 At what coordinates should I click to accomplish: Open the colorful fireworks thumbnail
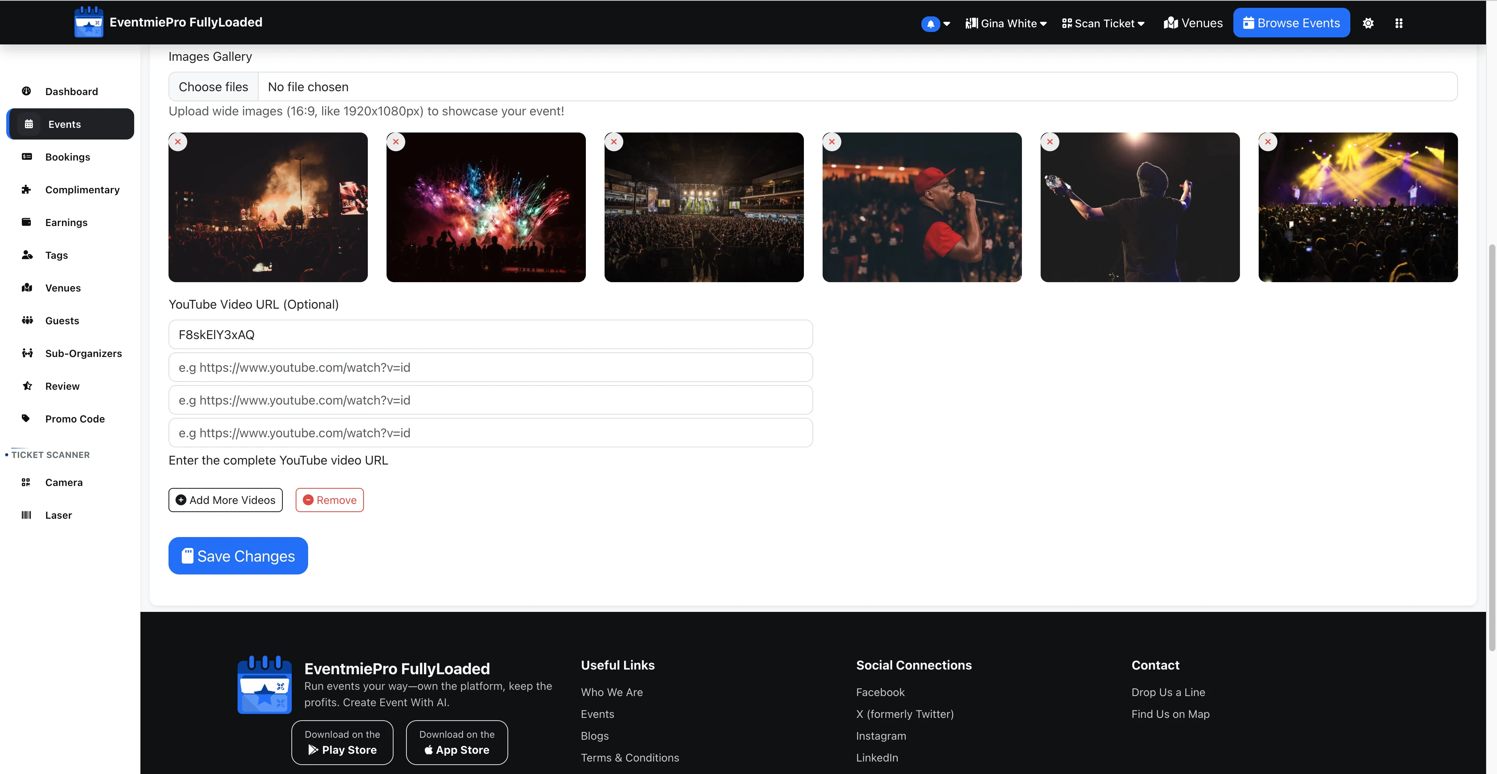486,207
